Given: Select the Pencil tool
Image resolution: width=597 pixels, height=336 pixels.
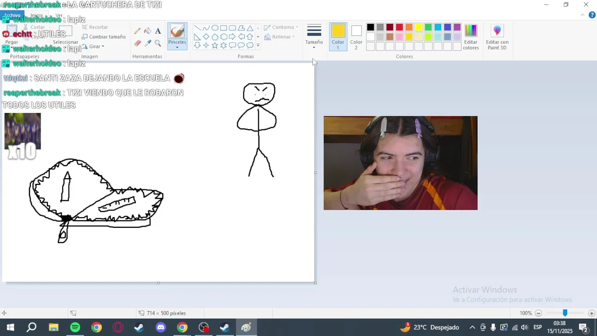Looking at the screenshot, I should pyautogui.click(x=137, y=31).
